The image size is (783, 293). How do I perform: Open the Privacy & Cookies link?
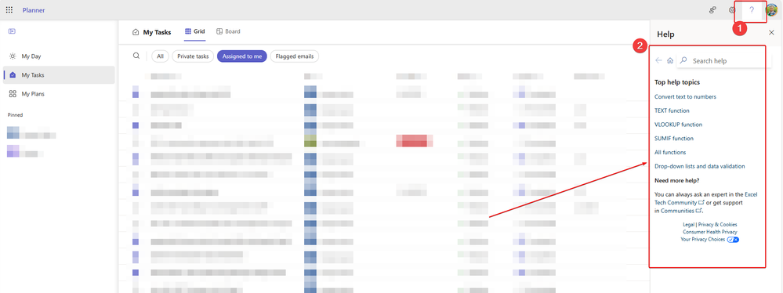(x=718, y=225)
